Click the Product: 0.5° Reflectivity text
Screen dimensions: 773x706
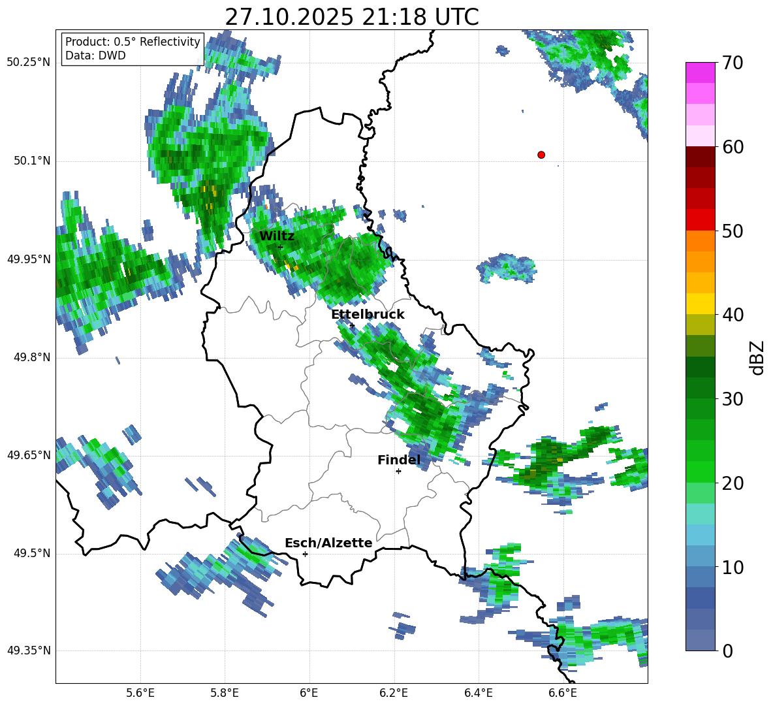133,42
